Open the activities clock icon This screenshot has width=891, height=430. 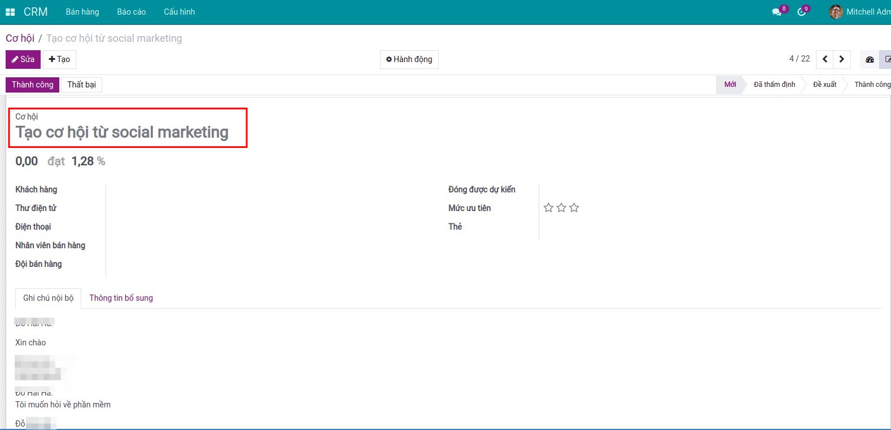[801, 12]
